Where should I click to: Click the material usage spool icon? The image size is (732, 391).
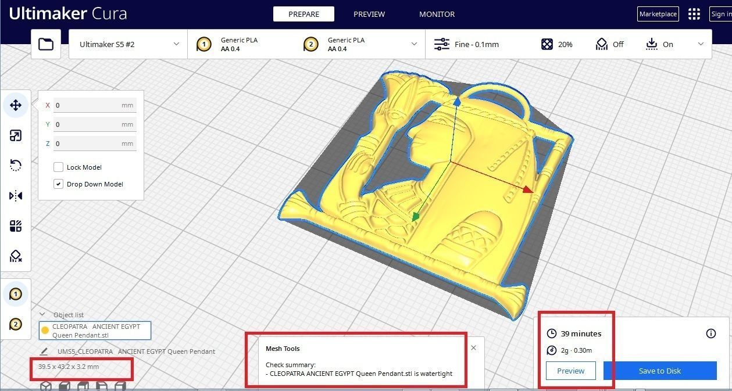point(552,350)
